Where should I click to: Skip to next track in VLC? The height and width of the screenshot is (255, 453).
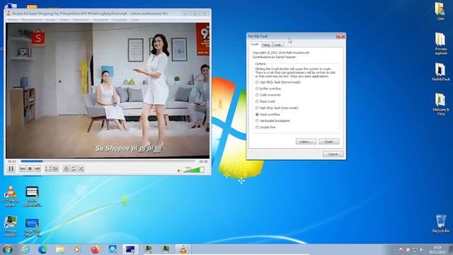tap(38, 169)
